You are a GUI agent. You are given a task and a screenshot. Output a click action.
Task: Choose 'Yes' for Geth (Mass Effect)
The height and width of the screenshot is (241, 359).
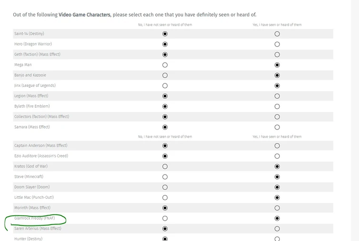277,55
